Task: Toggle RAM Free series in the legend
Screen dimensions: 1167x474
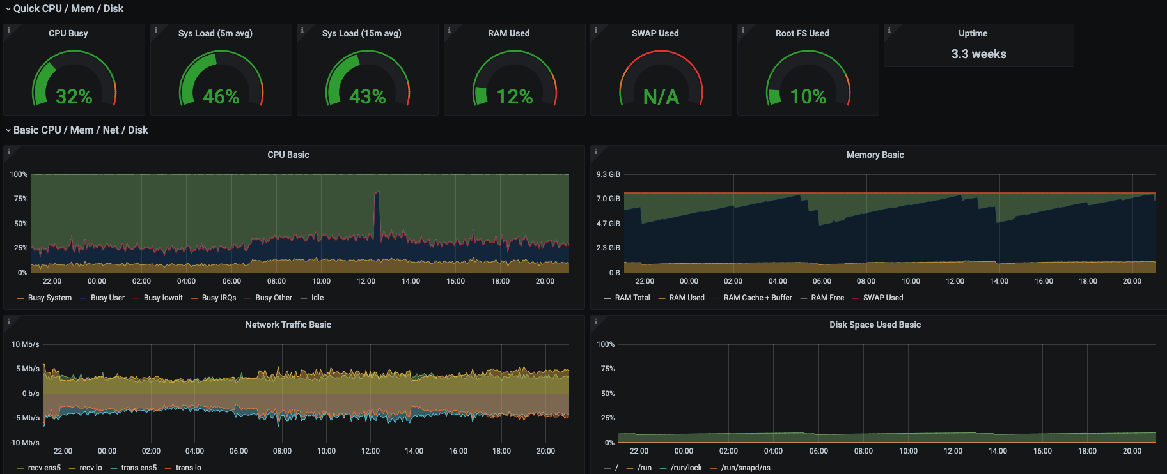Action: (827, 298)
